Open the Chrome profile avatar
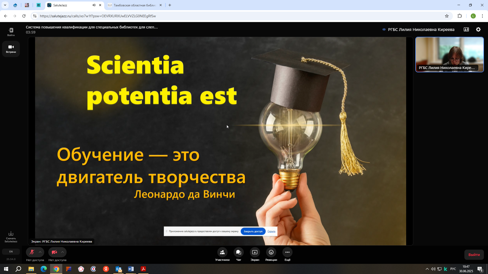Screen dimensions: 488x274 [473, 16]
